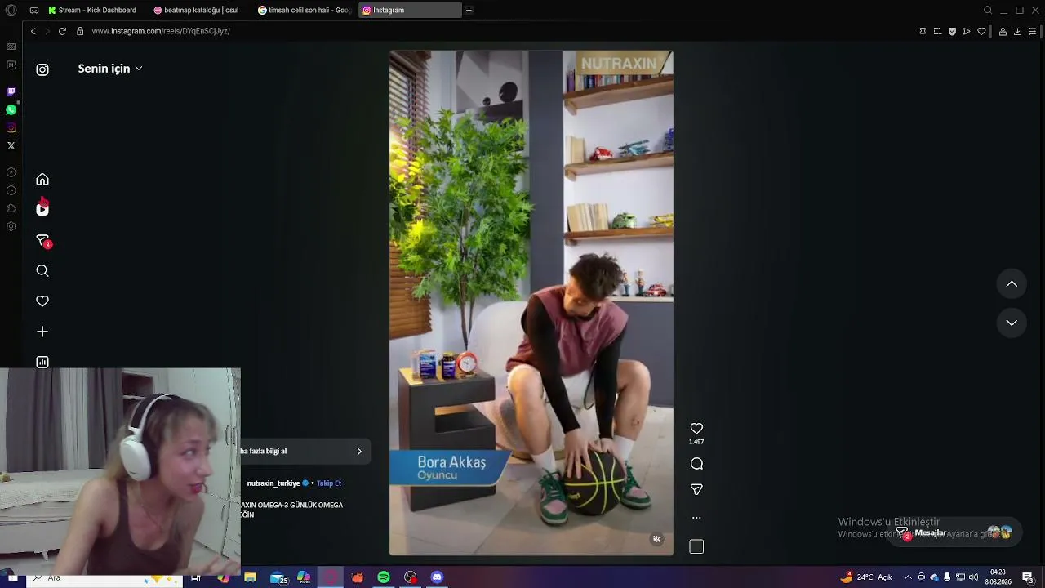Open the WhatsApp panel in Opera sidebar
This screenshot has width=1045, height=588.
tap(11, 109)
